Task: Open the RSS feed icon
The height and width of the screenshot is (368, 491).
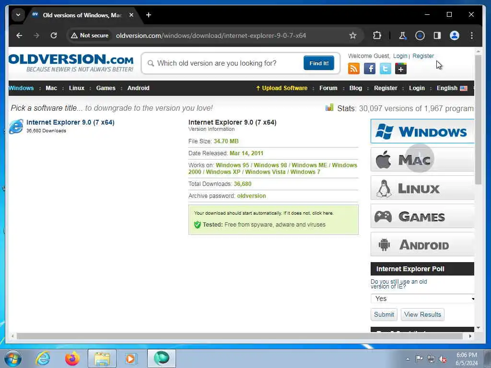Action: click(x=354, y=69)
